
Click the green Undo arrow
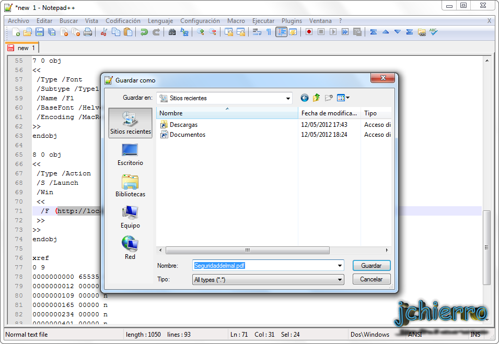144,32
